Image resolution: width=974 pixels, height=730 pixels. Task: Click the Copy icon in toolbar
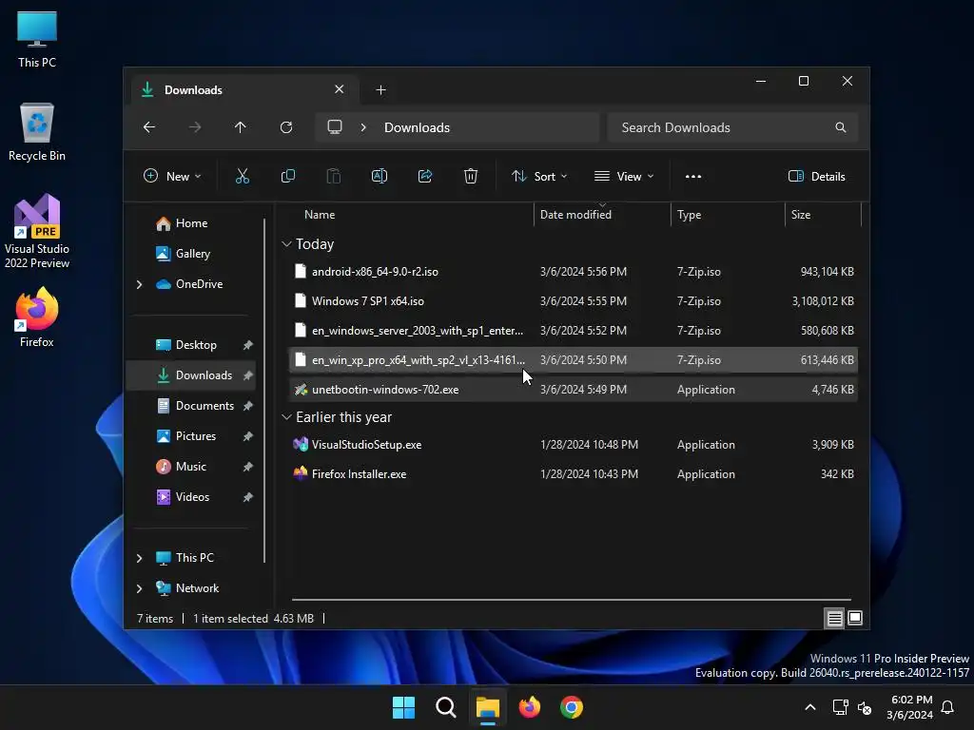point(287,176)
